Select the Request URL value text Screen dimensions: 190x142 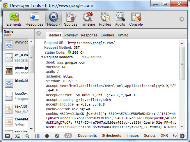pyautogui.click(x=91, y=43)
